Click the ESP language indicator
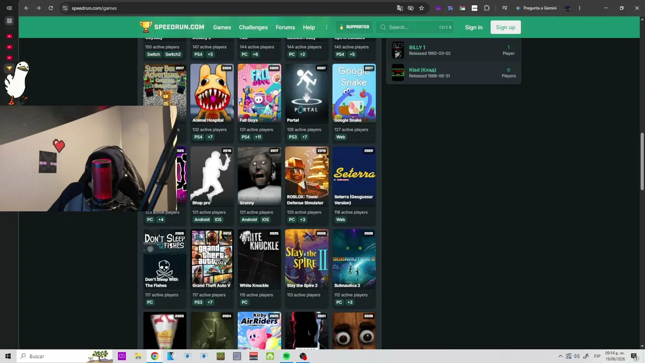 coord(597,356)
